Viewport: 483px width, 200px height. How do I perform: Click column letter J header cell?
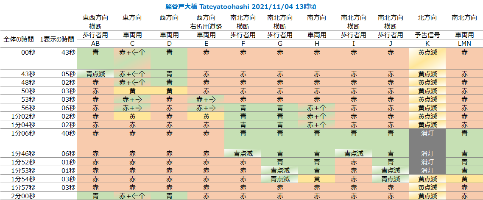[x=391, y=44]
